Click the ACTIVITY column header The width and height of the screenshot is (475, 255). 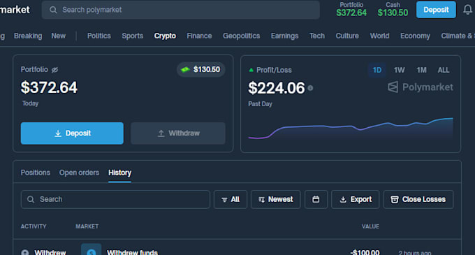34,226
